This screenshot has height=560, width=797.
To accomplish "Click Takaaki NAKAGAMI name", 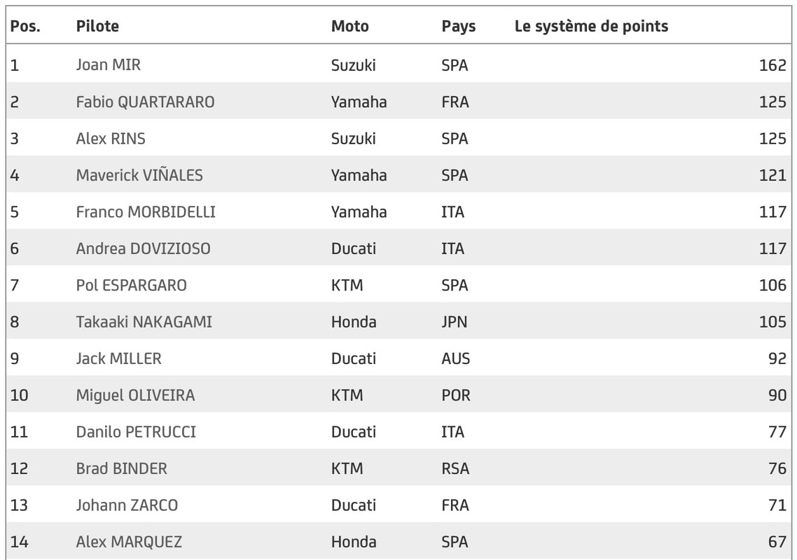I will click(x=144, y=322).
